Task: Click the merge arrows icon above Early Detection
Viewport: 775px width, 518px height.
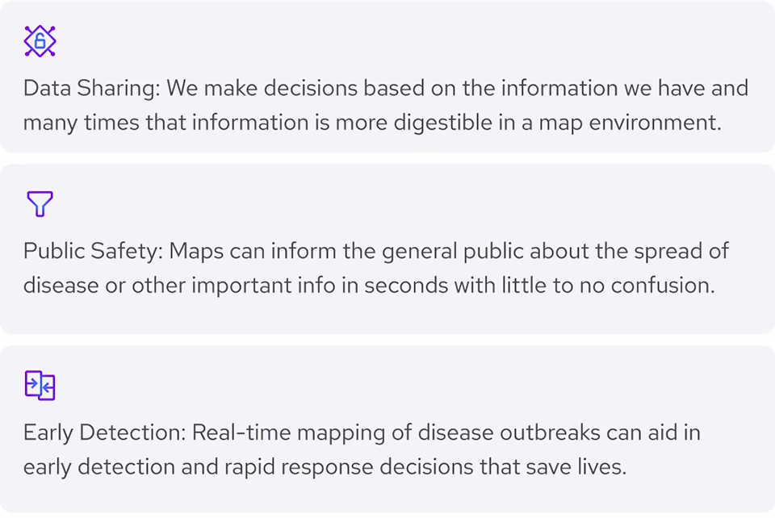Action: [x=40, y=386]
